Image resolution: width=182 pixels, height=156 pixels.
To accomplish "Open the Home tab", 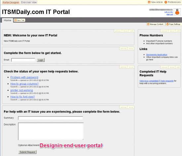I will (x=7, y=20).
